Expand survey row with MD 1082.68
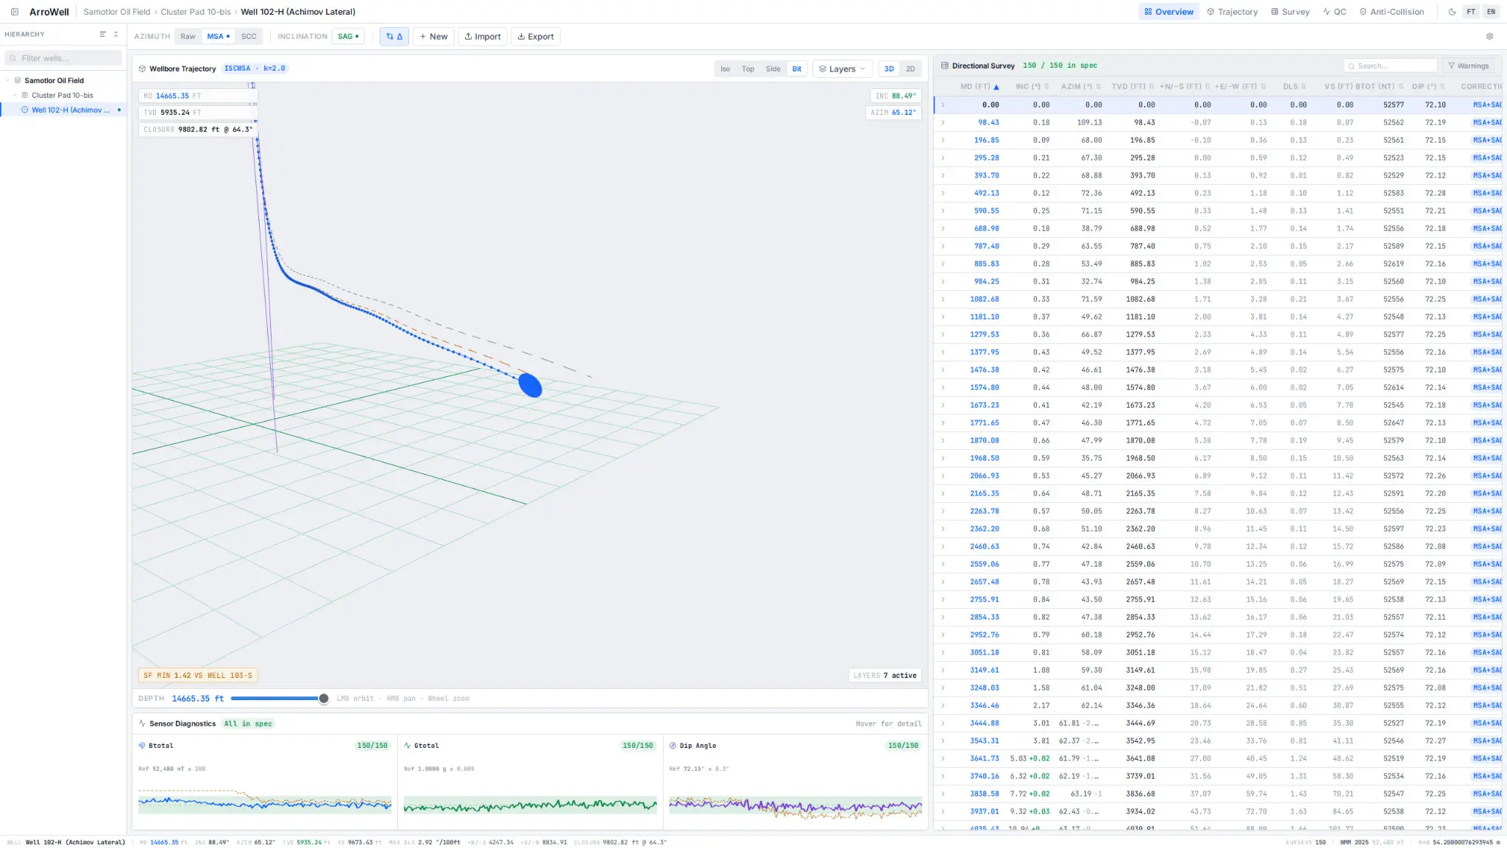Viewport: 1507px width, 848px height. click(x=943, y=299)
